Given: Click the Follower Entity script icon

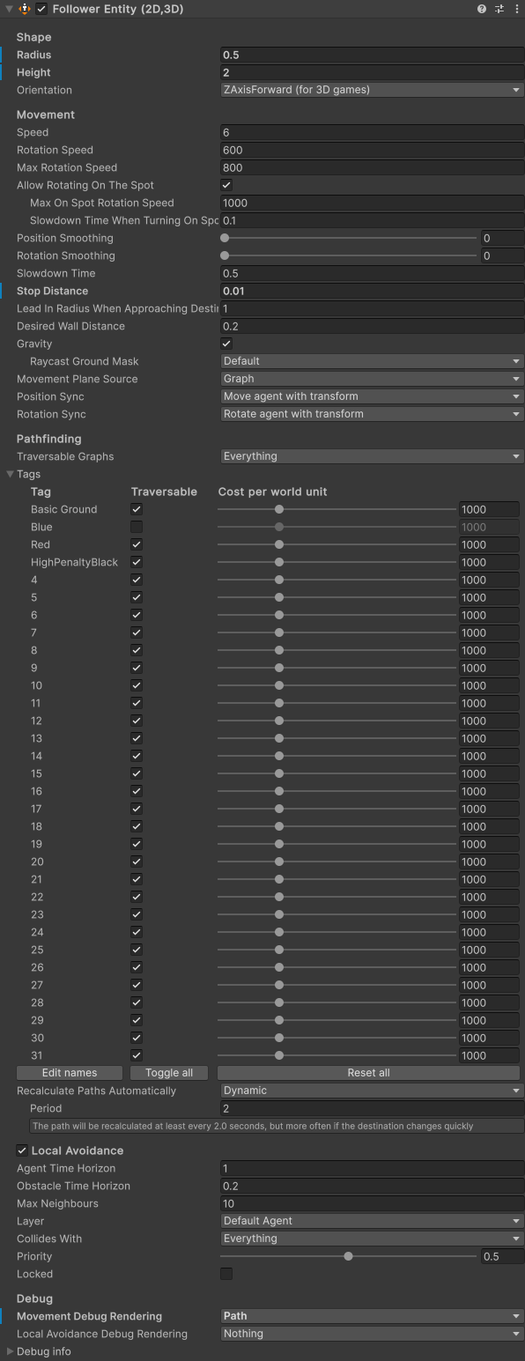Looking at the screenshot, I should pyautogui.click(x=25, y=9).
